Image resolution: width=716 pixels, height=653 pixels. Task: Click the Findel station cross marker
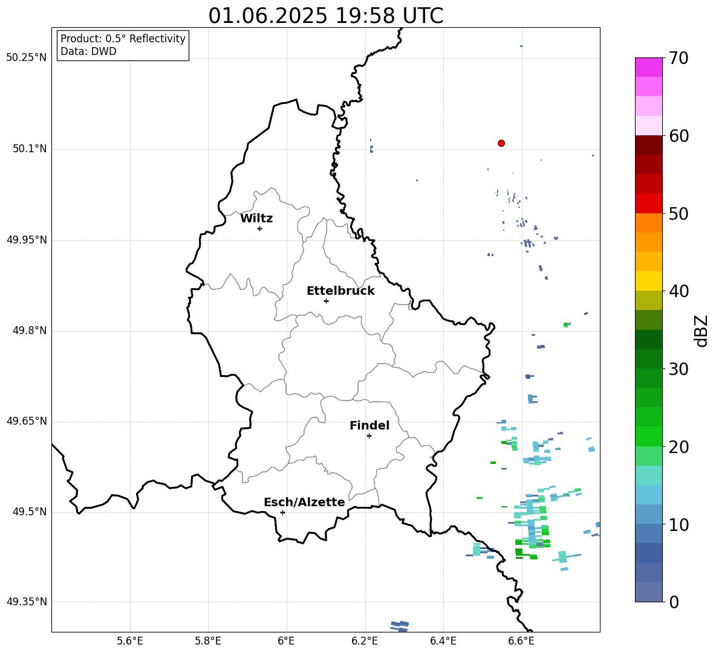click(369, 436)
